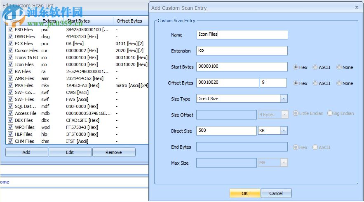364x202 pixels.
Task: Select None for Offset Bytes
Action: (339, 83)
